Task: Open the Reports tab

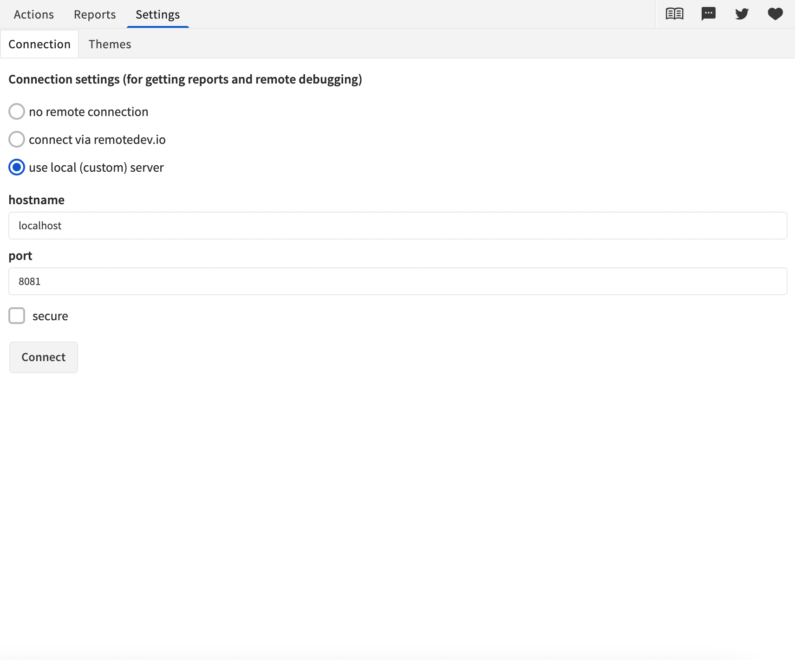Action: (94, 14)
